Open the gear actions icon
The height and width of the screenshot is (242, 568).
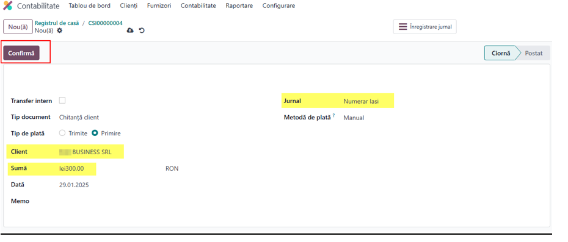pyautogui.click(x=60, y=30)
